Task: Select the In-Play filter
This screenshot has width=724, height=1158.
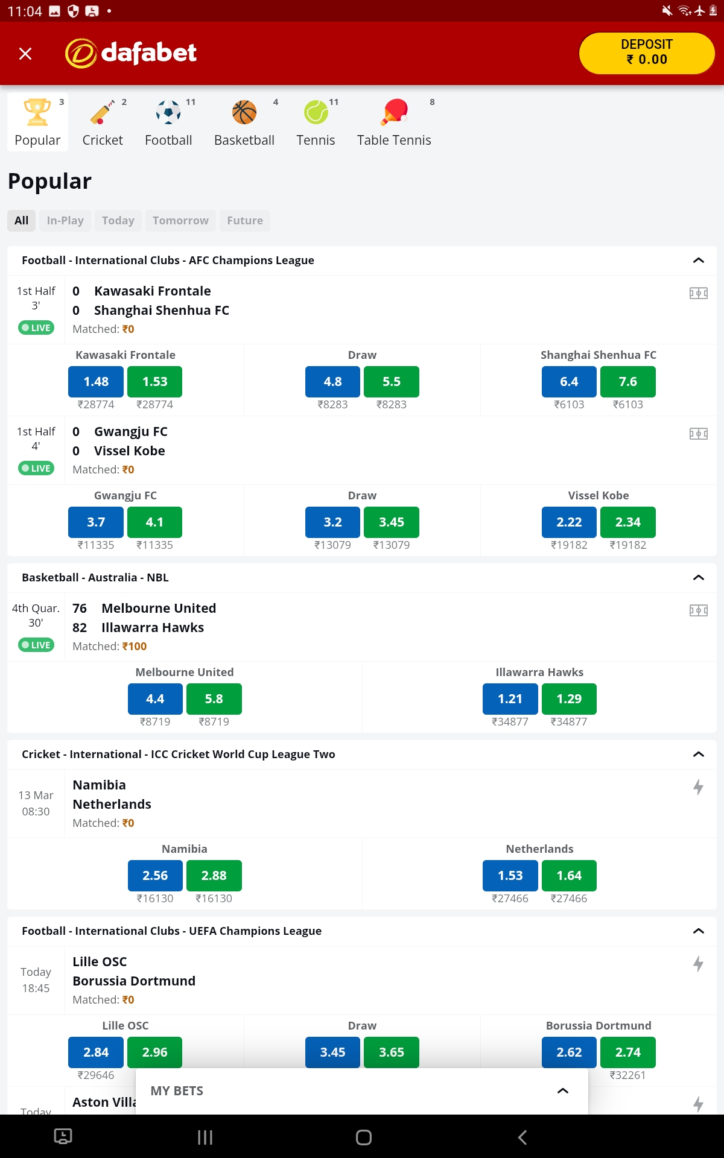Action: tap(65, 220)
